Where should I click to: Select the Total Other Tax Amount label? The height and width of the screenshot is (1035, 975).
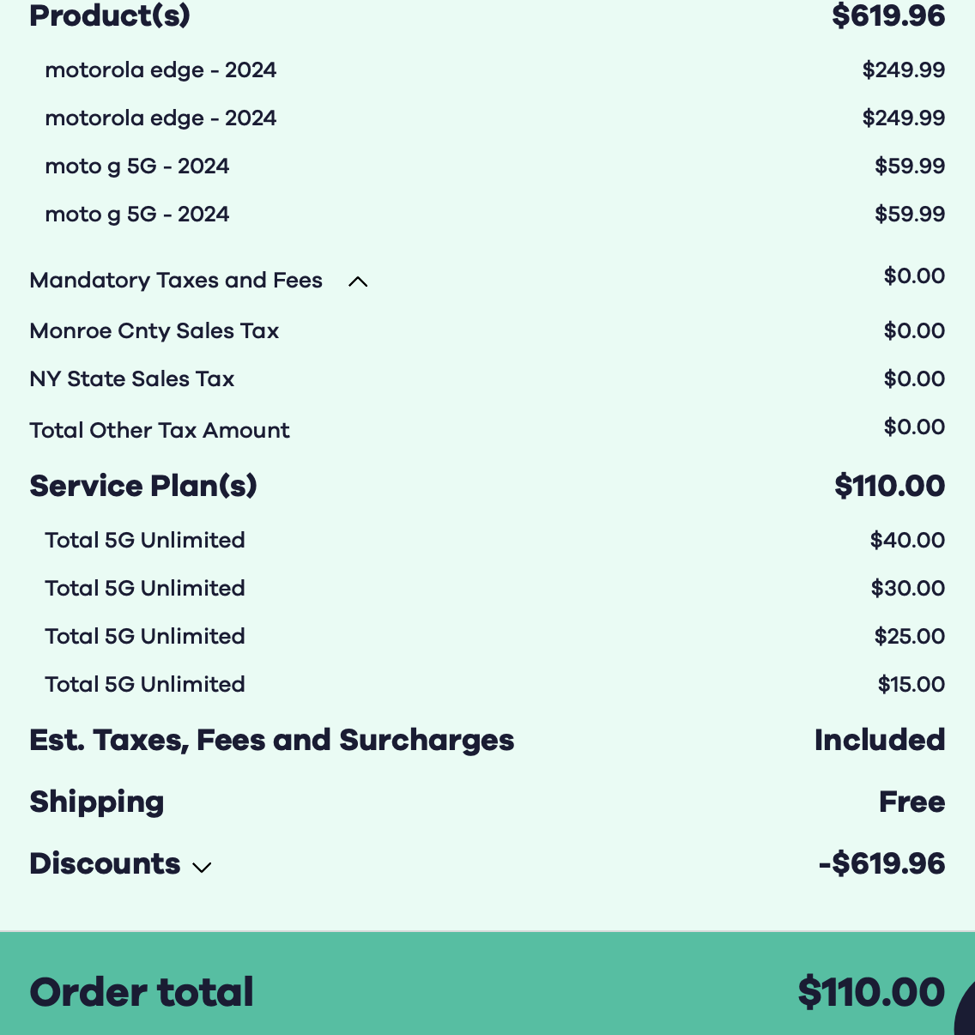160,431
